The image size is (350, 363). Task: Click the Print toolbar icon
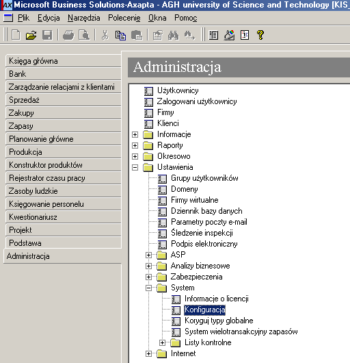coord(68,35)
